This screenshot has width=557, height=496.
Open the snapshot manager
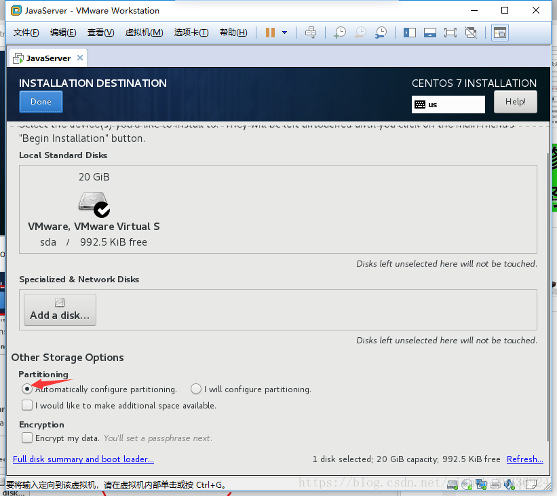tap(381, 33)
